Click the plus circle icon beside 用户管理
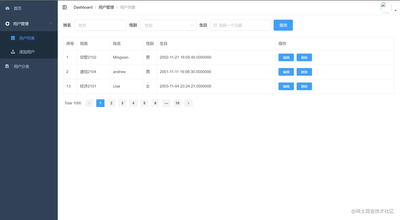This screenshot has width=400, height=220. 7,24
